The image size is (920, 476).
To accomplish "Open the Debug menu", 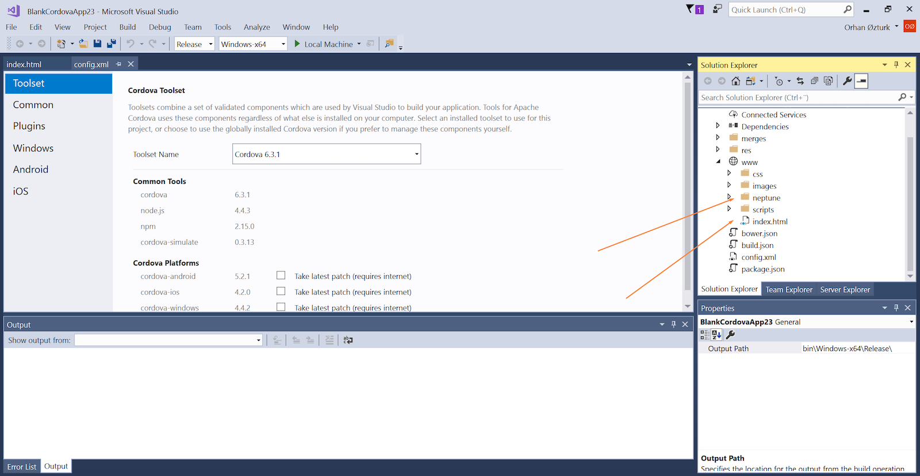I will [x=160, y=27].
